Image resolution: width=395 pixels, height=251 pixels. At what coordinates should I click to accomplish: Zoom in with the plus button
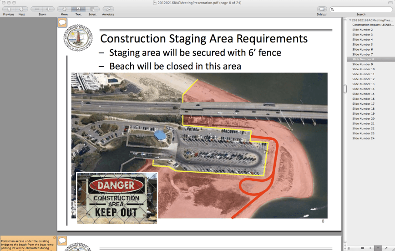coord(48,9)
